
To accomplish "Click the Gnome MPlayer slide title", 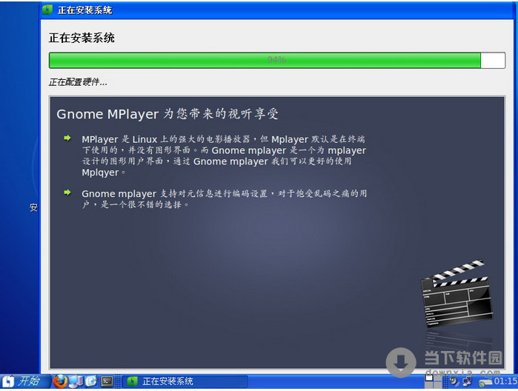I will (167, 114).
